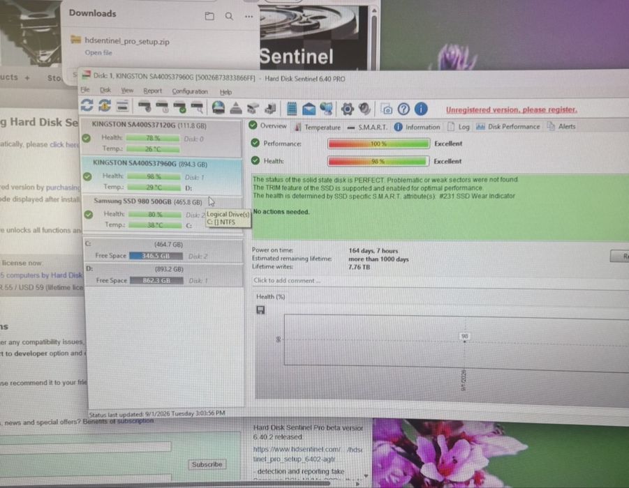This screenshot has width=629, height=488.
Task: Switch to the Alerts tab
Action: pyautogui.click(x=561, y=126)
